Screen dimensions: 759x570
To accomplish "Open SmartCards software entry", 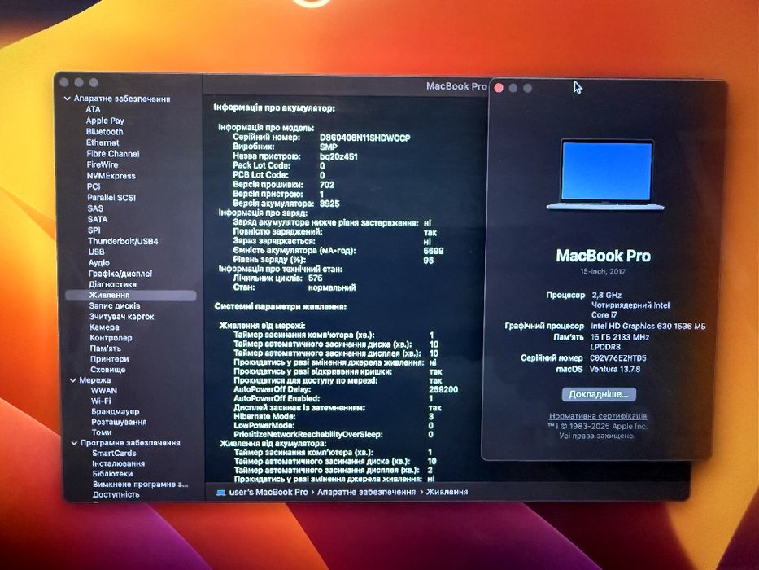I will click(x=114, y=454).
